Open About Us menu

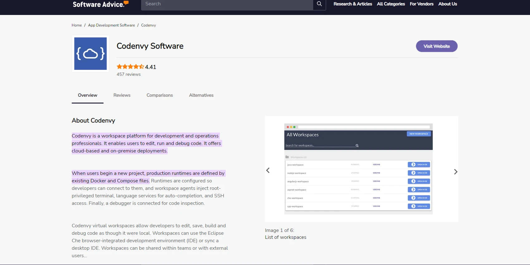point(447,4)
